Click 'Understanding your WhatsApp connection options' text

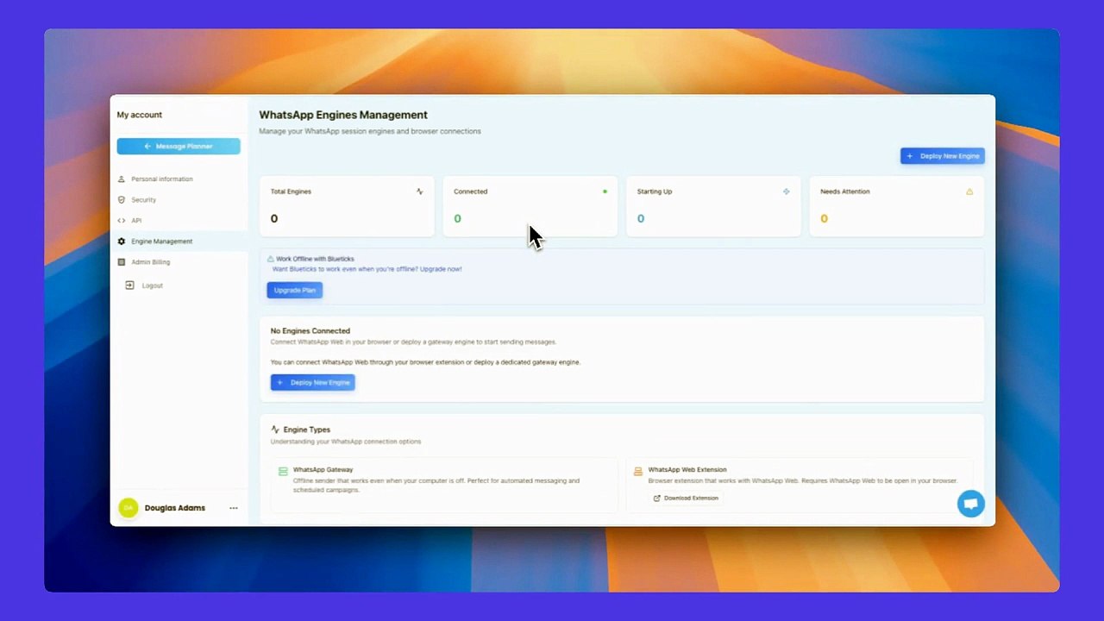pyautogui.click(x=346, y=442)
